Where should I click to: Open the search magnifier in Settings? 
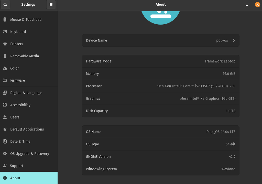click(5, 5)
